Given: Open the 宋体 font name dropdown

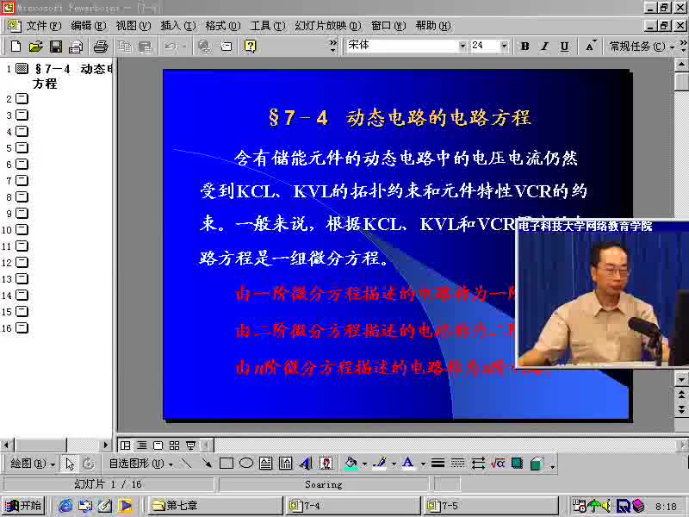Looking at the screenshot, I should pos(462,46).
